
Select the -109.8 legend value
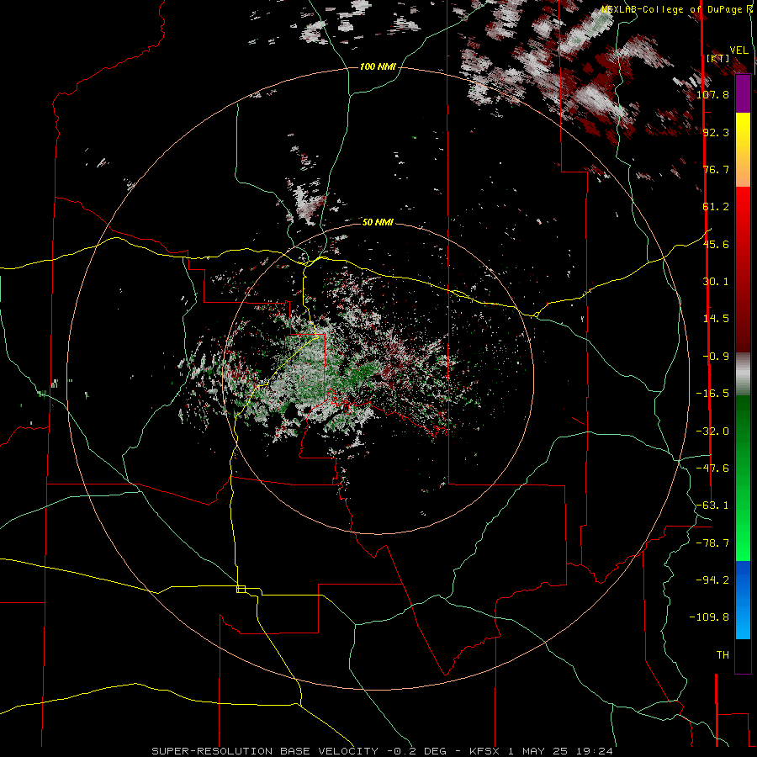[709, 617]
